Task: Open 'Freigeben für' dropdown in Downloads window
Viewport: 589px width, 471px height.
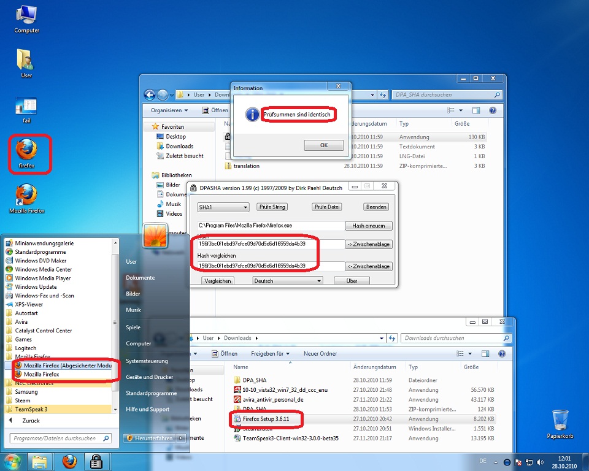Action: point(271,353)
